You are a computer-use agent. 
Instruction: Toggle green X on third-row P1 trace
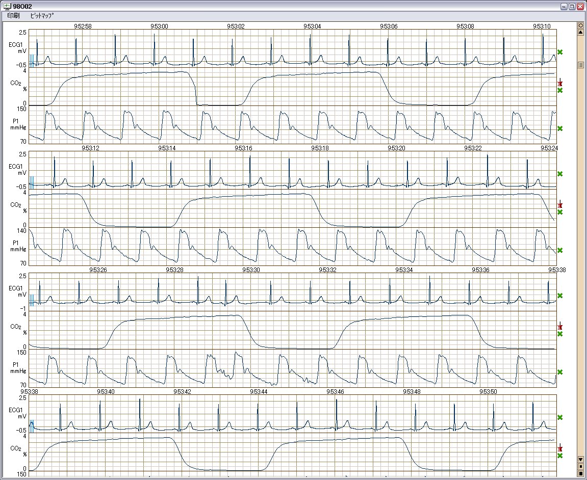[x=560, y=372]
